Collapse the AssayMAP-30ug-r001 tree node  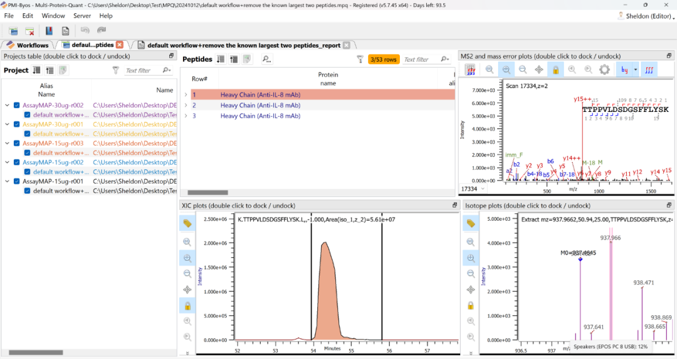point(7,124)
